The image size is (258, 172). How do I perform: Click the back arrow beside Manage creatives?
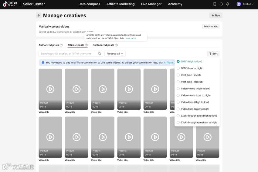[x=39, y=15]
